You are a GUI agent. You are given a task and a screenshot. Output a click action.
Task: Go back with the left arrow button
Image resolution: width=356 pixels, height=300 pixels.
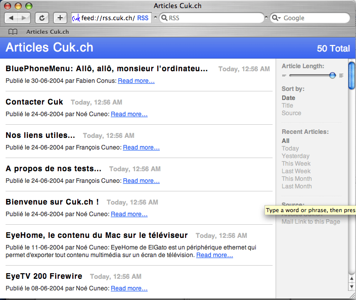click(x=11, y=18)
